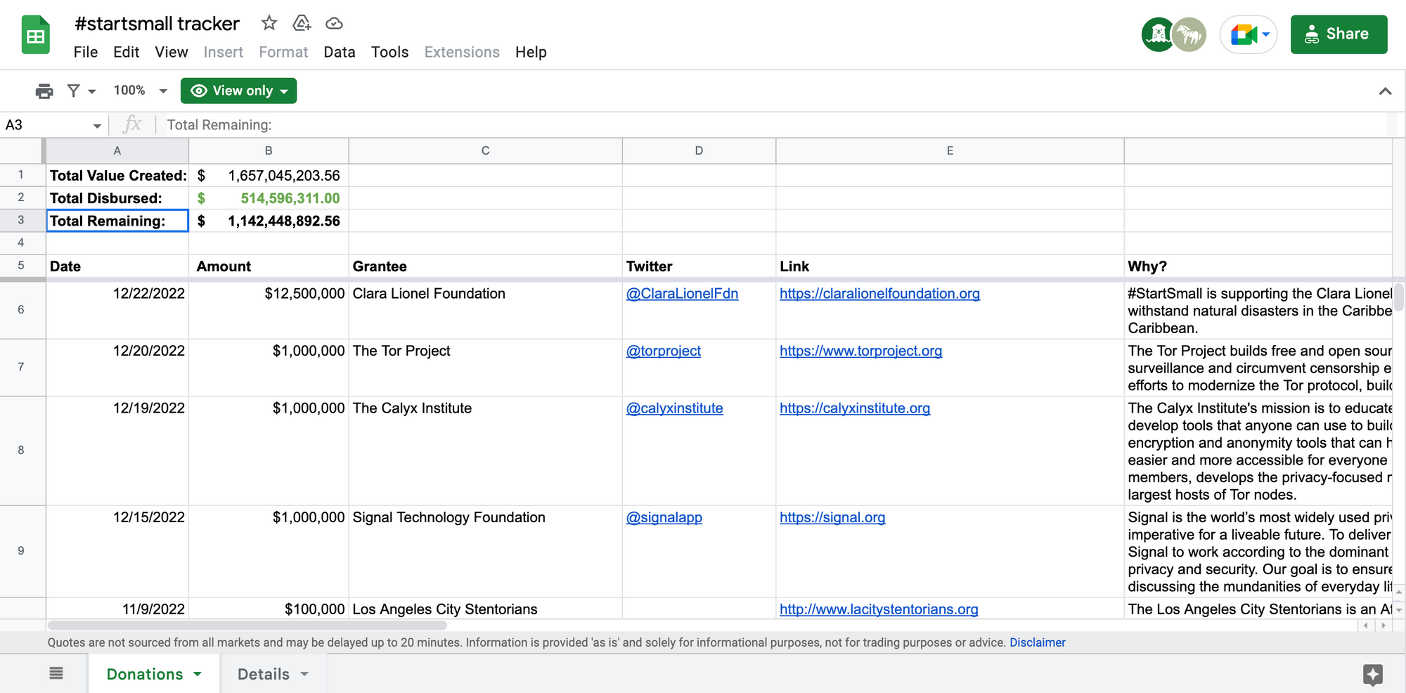Select row 7 header

[x=21, y=367]
